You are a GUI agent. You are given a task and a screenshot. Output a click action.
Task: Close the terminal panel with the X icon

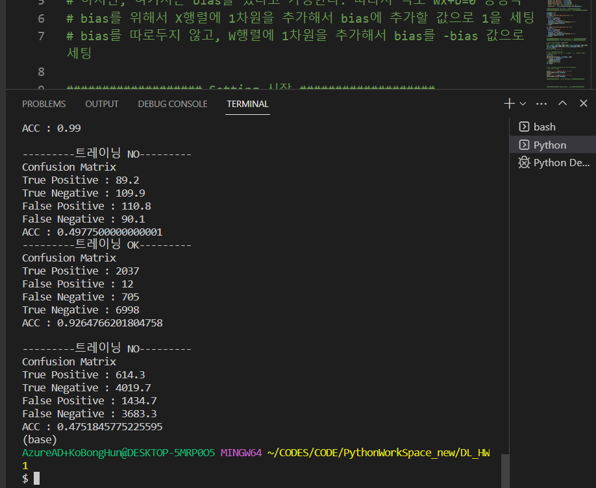point(583,103)
